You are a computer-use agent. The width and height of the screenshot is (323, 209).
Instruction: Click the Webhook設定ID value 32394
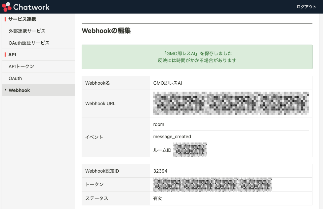[x=160, y=171]
